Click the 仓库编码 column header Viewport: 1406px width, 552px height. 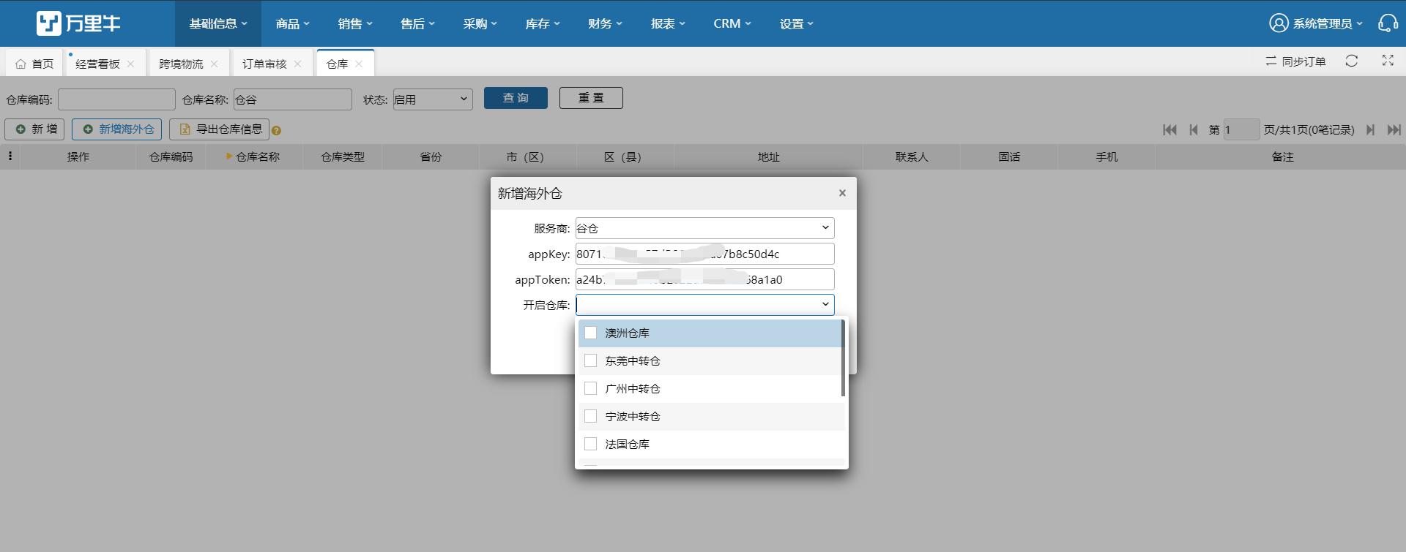(x=171, y=156)
